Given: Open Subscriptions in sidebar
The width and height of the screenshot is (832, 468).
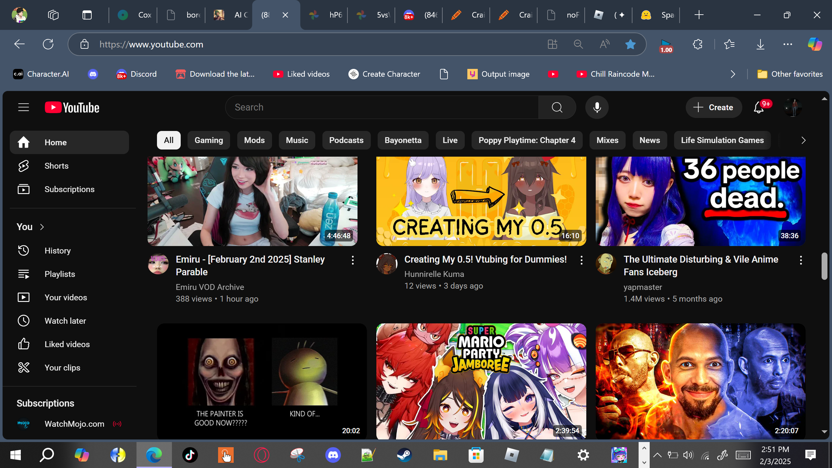Looking at the screenshot, I should (69, 189).
